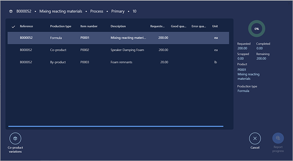Select the Formula row P0001
The height and width of the screenshot is (161, 293).
pyautogui.click(x=118, y=38)
